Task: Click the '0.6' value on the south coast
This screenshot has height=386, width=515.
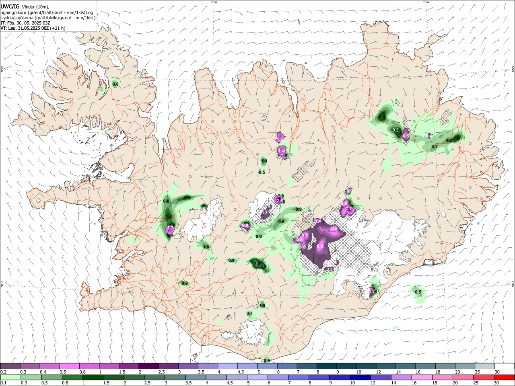Action: click(266, 361)
